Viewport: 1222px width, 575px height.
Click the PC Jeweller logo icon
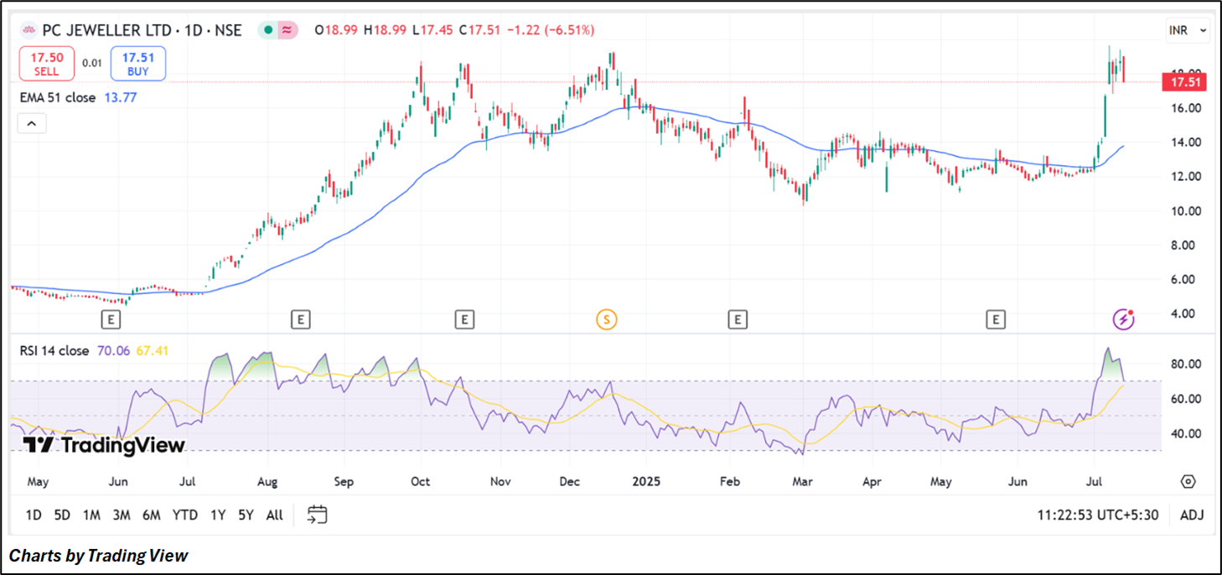[29, 30]
